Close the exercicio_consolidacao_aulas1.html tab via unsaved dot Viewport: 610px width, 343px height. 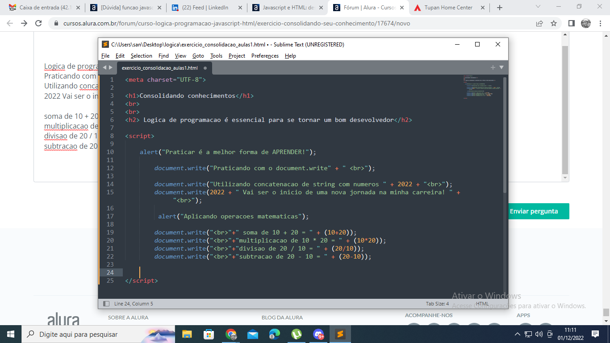pos(205,68)
